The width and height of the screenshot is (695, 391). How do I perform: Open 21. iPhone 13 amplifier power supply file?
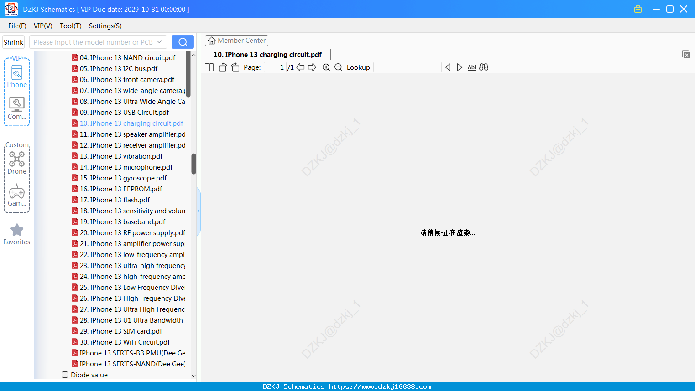point(133,244)
